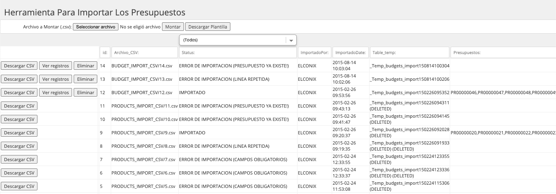This screenshot has width=556, height=194.
Task: Click the PR00000046 presupuestos cell in row 12
Action: pyautogui.click(x=503, y=93)
